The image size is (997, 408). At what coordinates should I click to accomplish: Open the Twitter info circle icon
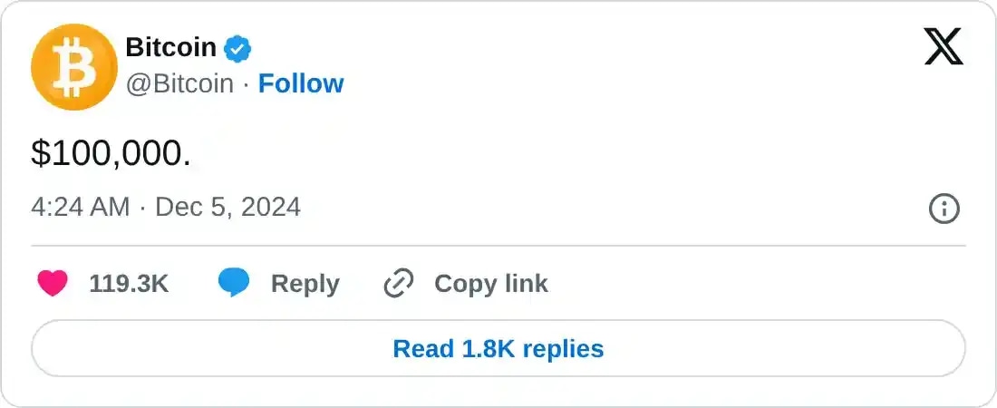pyautogui.click(x=944, y=209)
